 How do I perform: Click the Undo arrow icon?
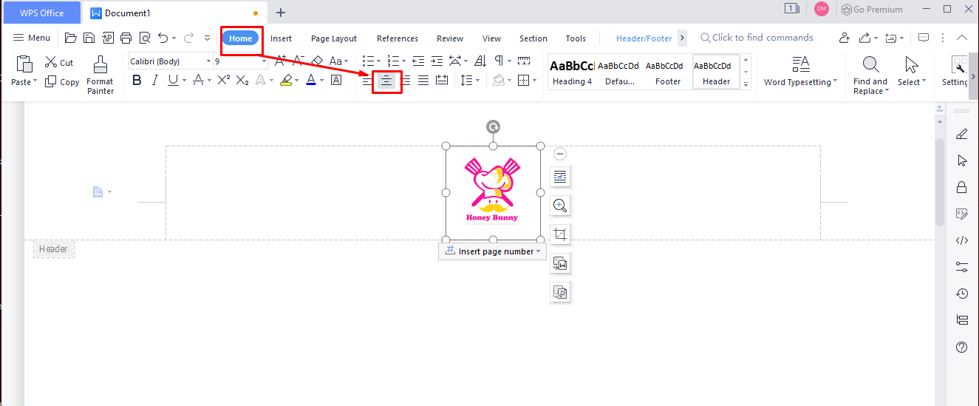163,38
